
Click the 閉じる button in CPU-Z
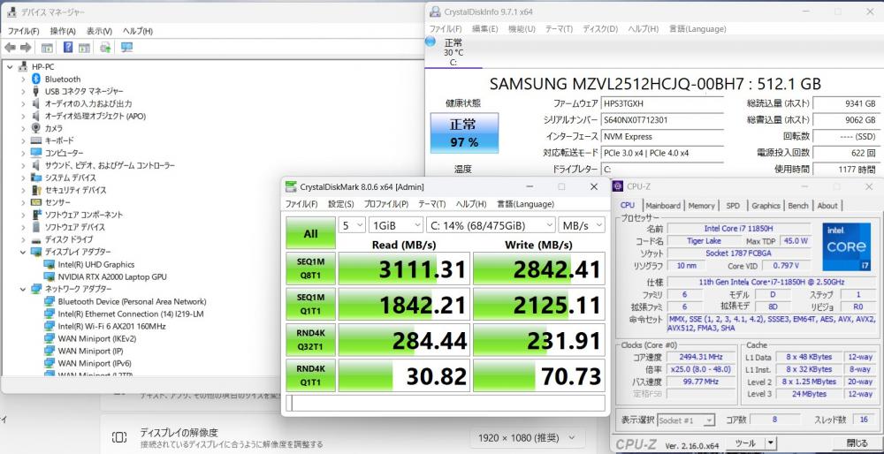857,443
